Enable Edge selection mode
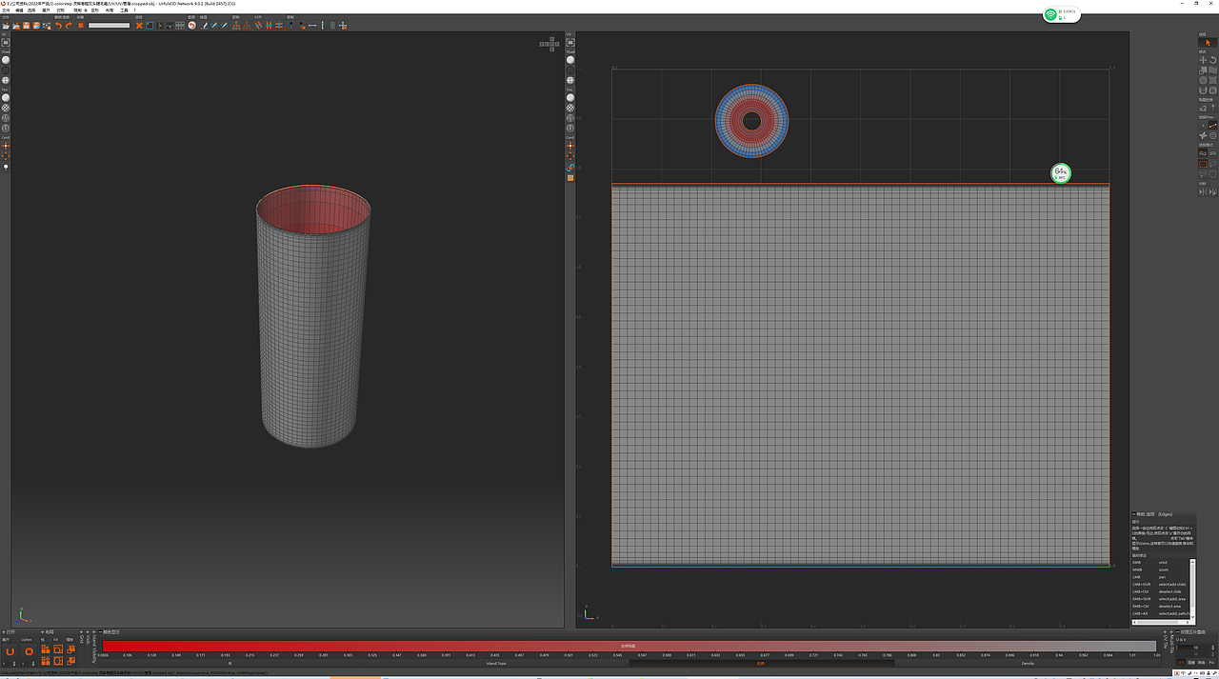This screenshot has width=1219, height=679. tap(1213, 126)
